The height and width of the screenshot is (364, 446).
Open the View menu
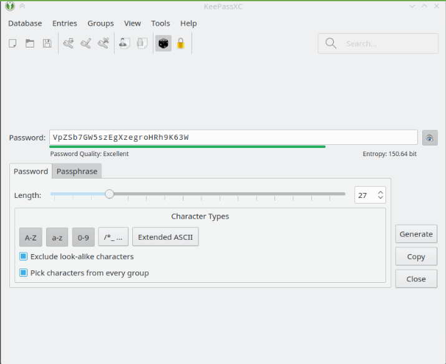coord(132,23)
